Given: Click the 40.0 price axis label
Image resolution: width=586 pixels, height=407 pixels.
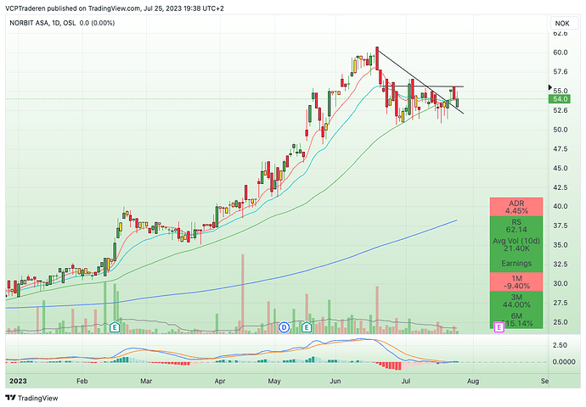Looking at the screenshot, I should 561,206.
